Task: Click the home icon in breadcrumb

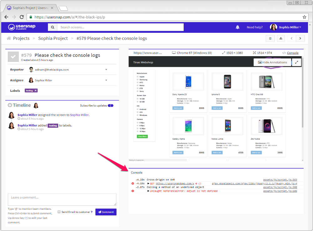Action: coord(9,38)
